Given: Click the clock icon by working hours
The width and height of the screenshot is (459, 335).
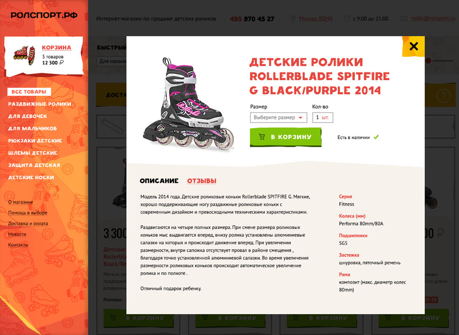Looking at the screenshot, I should click(x=347, y=19).
